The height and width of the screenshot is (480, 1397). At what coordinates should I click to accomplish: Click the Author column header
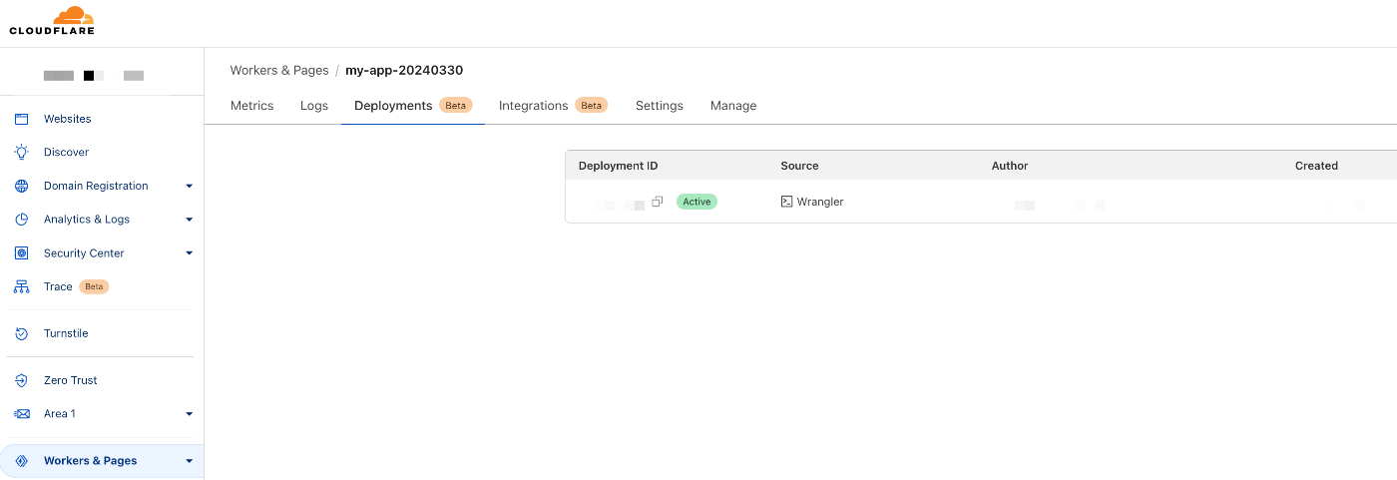pos(1010,166)
